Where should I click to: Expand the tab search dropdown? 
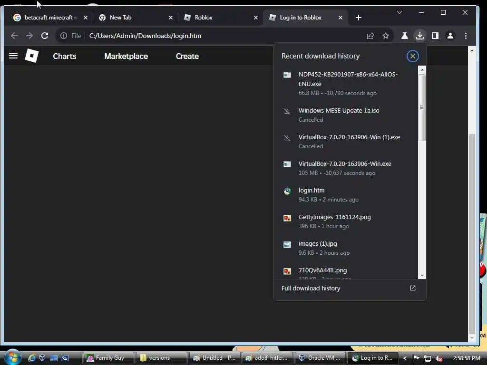(399, 12)
